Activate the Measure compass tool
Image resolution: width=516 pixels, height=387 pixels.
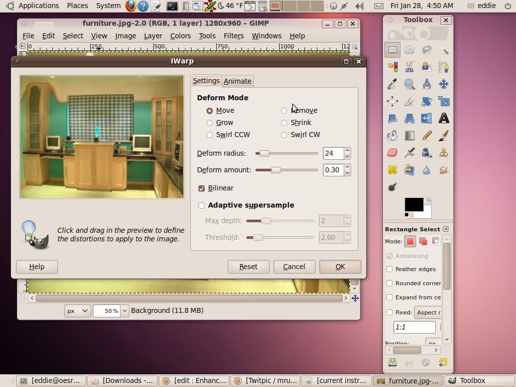click(x=426, y=84)
